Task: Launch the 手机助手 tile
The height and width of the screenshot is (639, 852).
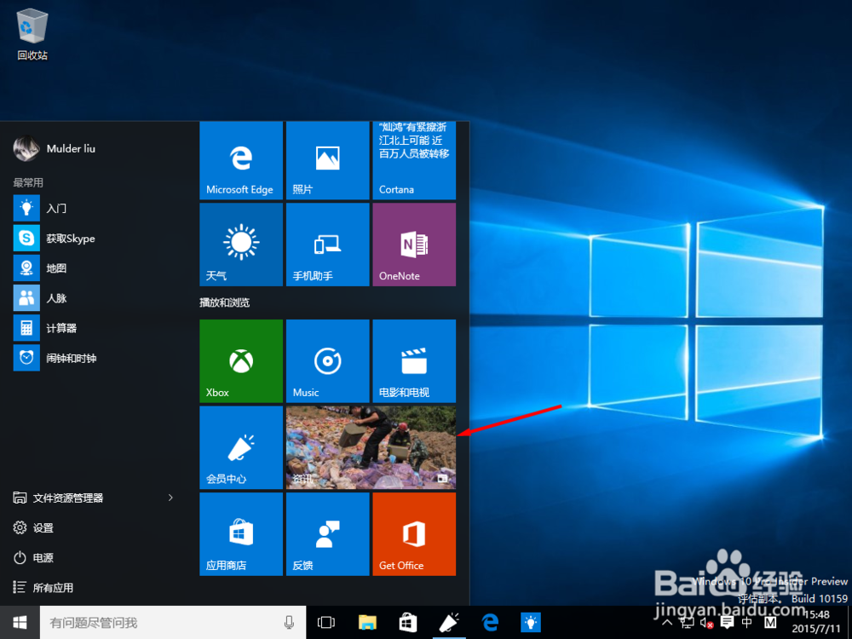Action: pos(328,245)
